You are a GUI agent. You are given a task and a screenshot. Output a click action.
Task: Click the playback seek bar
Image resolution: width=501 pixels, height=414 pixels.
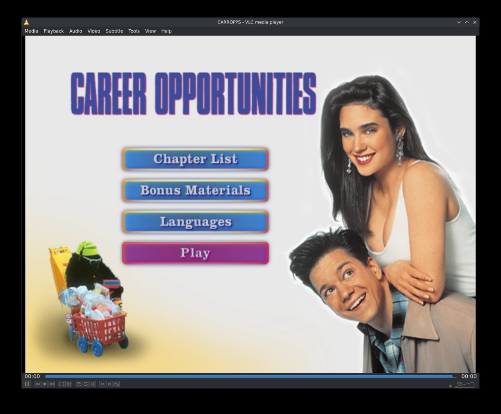(x=250, y=376)
